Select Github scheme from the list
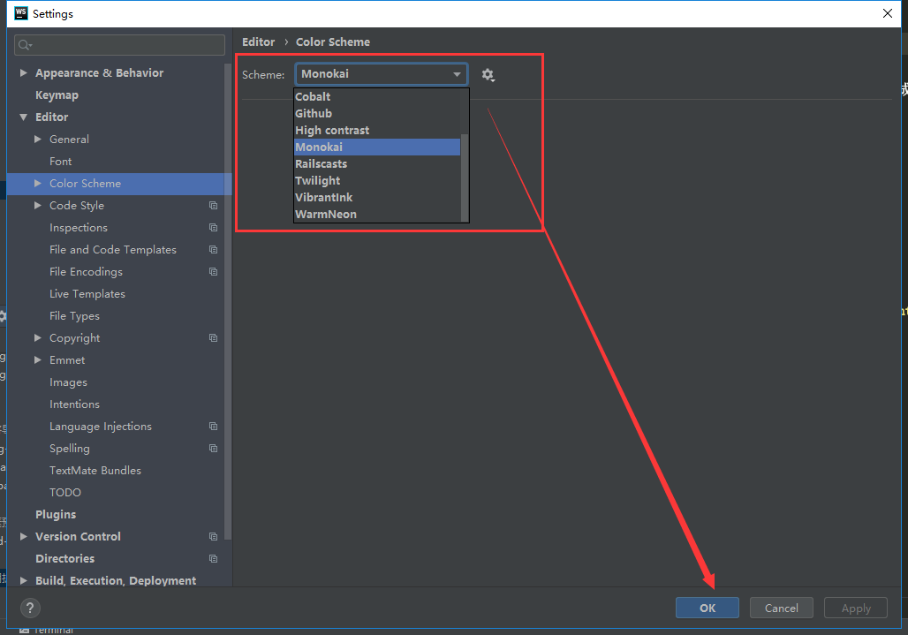The image size is (908, 635). point(377,113)
